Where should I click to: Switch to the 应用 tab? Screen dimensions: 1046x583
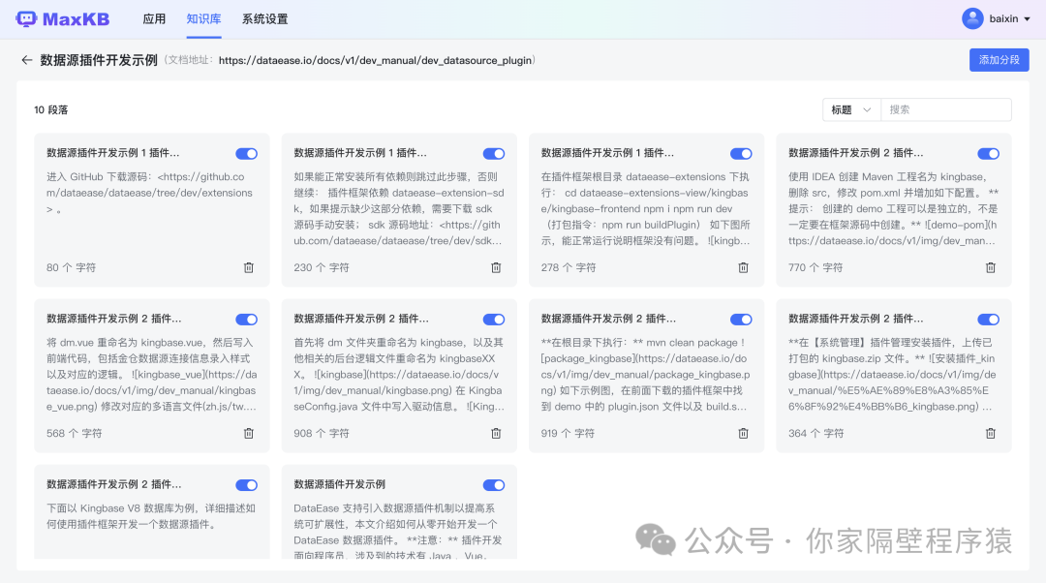point(154,17)
